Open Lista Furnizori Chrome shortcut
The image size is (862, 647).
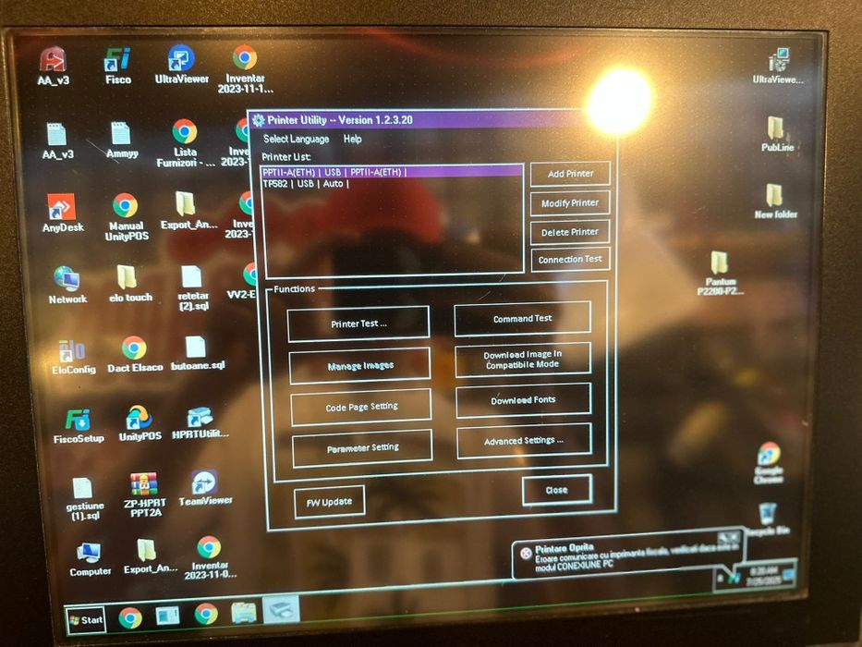(186, 143)
